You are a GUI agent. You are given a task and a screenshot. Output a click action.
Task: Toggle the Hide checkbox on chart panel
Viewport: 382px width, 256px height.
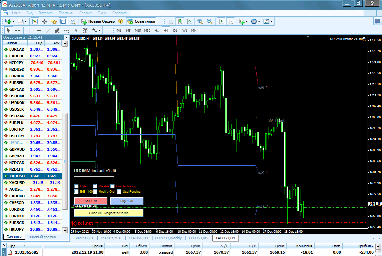click(76, 186)
